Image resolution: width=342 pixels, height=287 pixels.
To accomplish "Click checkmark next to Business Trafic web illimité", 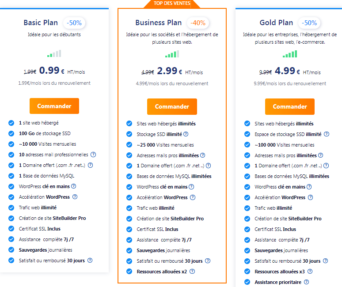I will click(129, 208).
